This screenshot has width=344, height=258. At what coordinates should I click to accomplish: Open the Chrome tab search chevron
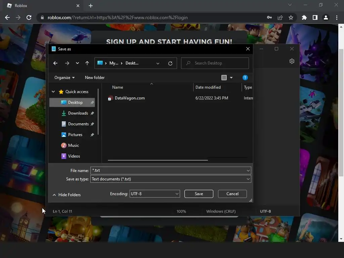pos(290,5)
